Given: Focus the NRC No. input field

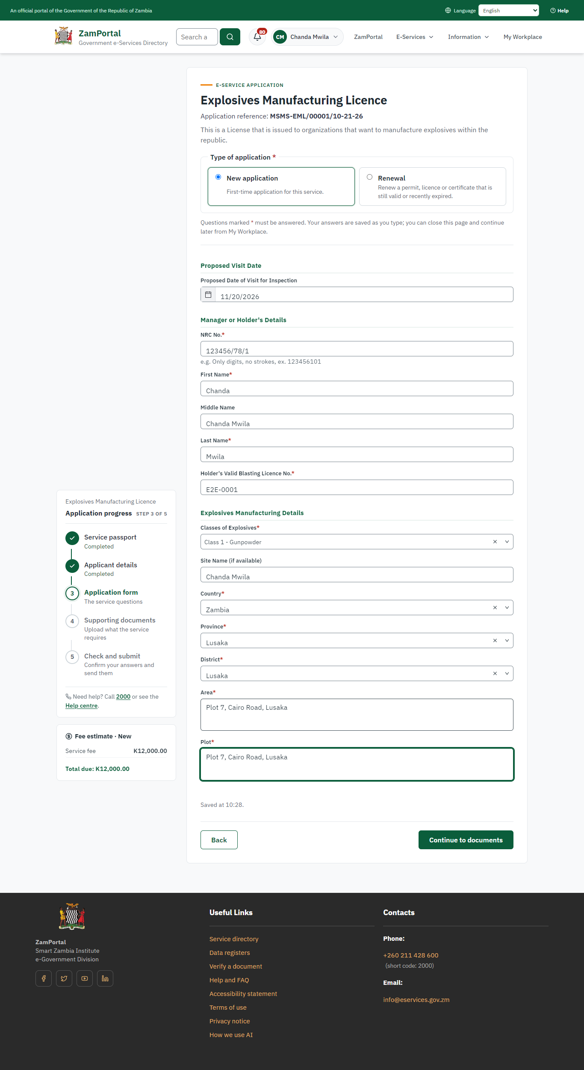Looking at the screenshot, I should coord(357,349).
